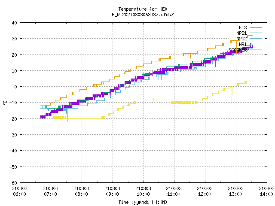Click the filename E_RT20210303063337.sfduZ subtitle

pyautogui.click(x=143, y=15)
